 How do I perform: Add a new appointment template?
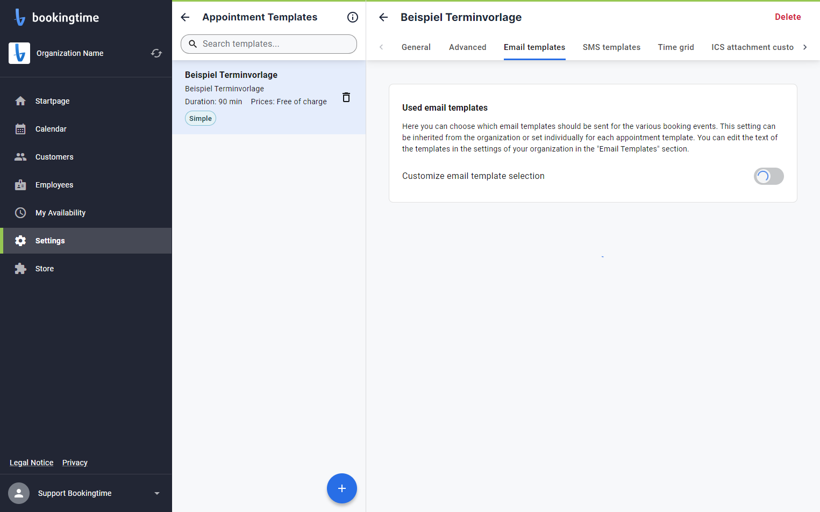tap(342, 488)
